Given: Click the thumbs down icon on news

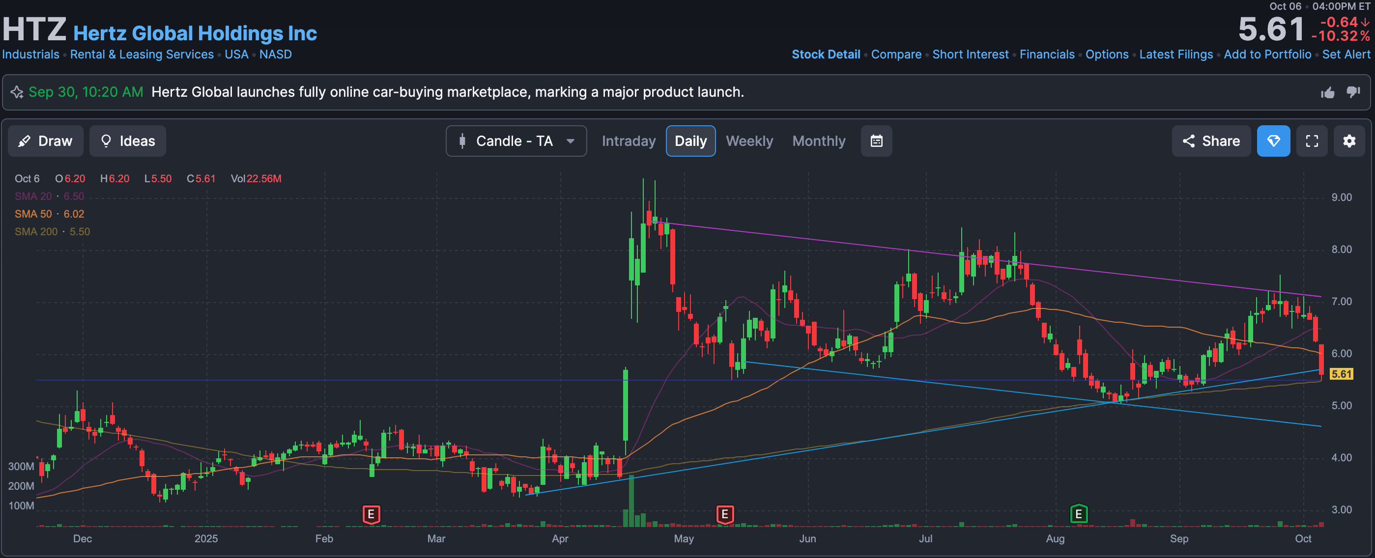Looking at the screenshot, I should click(1352, 92).
